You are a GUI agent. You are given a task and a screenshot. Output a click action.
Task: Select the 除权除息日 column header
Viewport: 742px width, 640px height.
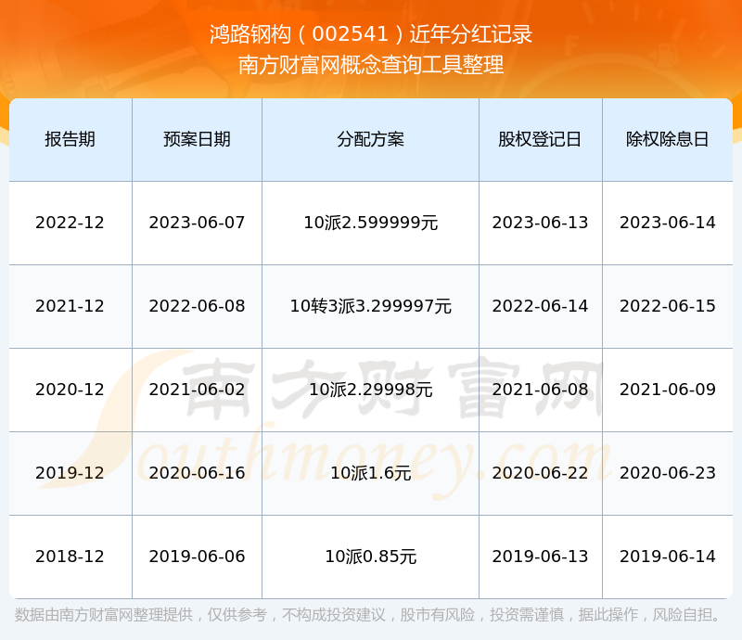(667, 139)
